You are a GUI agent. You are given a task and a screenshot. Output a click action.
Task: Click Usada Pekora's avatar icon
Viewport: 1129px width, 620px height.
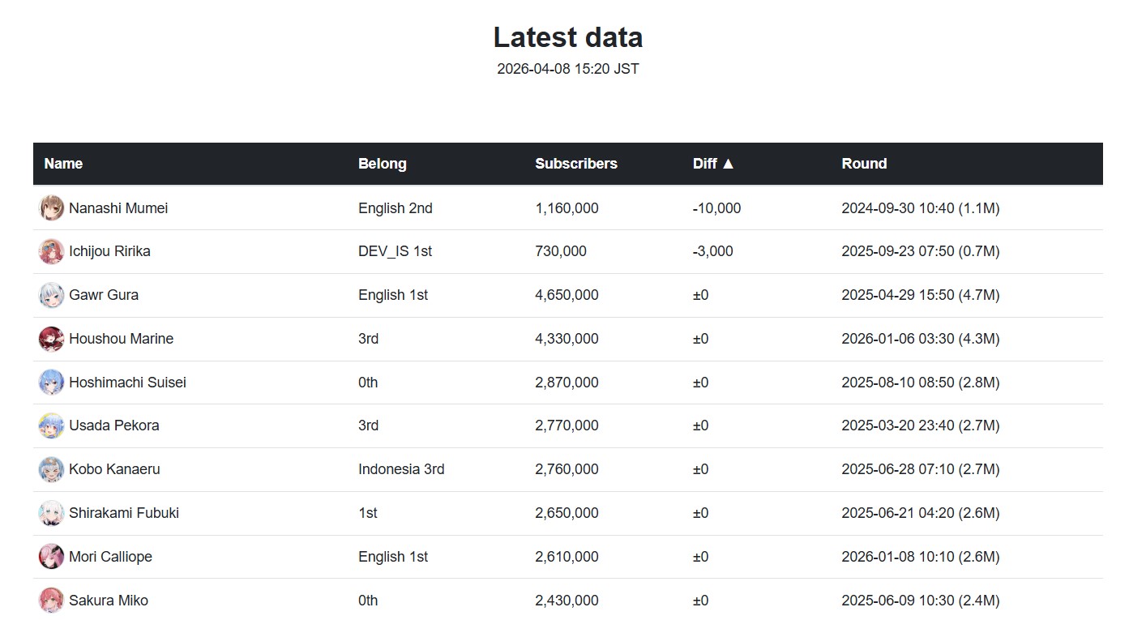point(51,425)
